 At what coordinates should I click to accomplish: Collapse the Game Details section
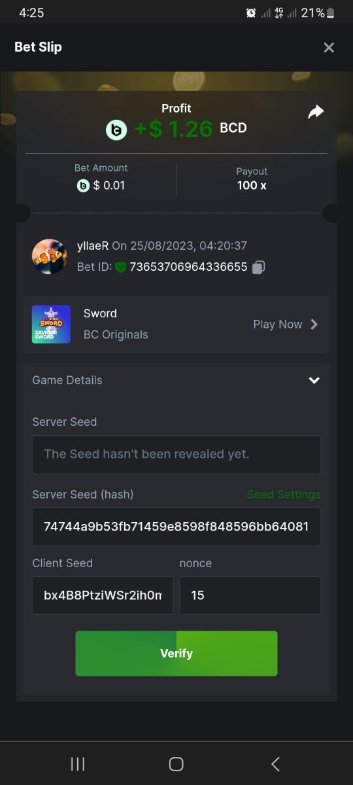tap(314, 380)
